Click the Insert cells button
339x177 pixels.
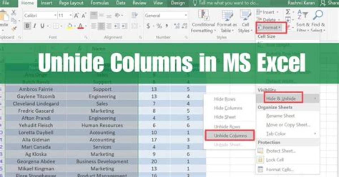268,12
